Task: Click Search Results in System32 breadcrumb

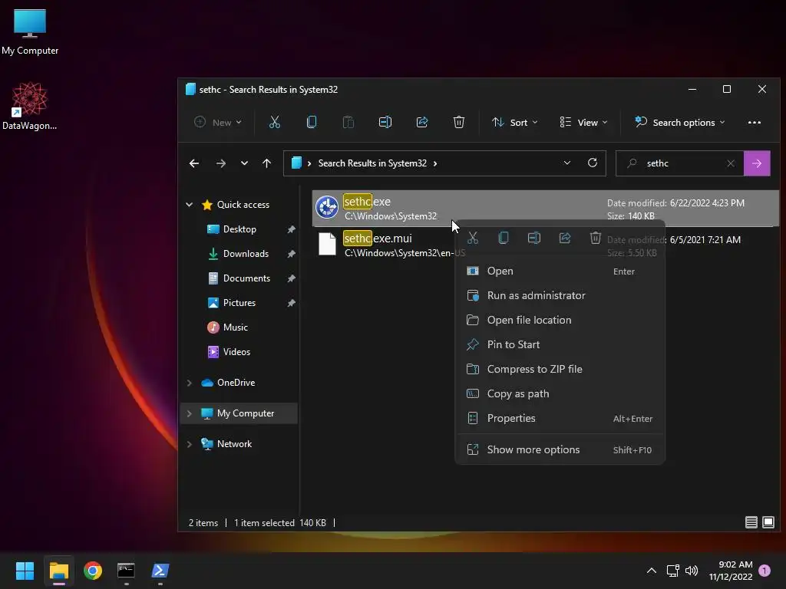Action: point(372,163)
